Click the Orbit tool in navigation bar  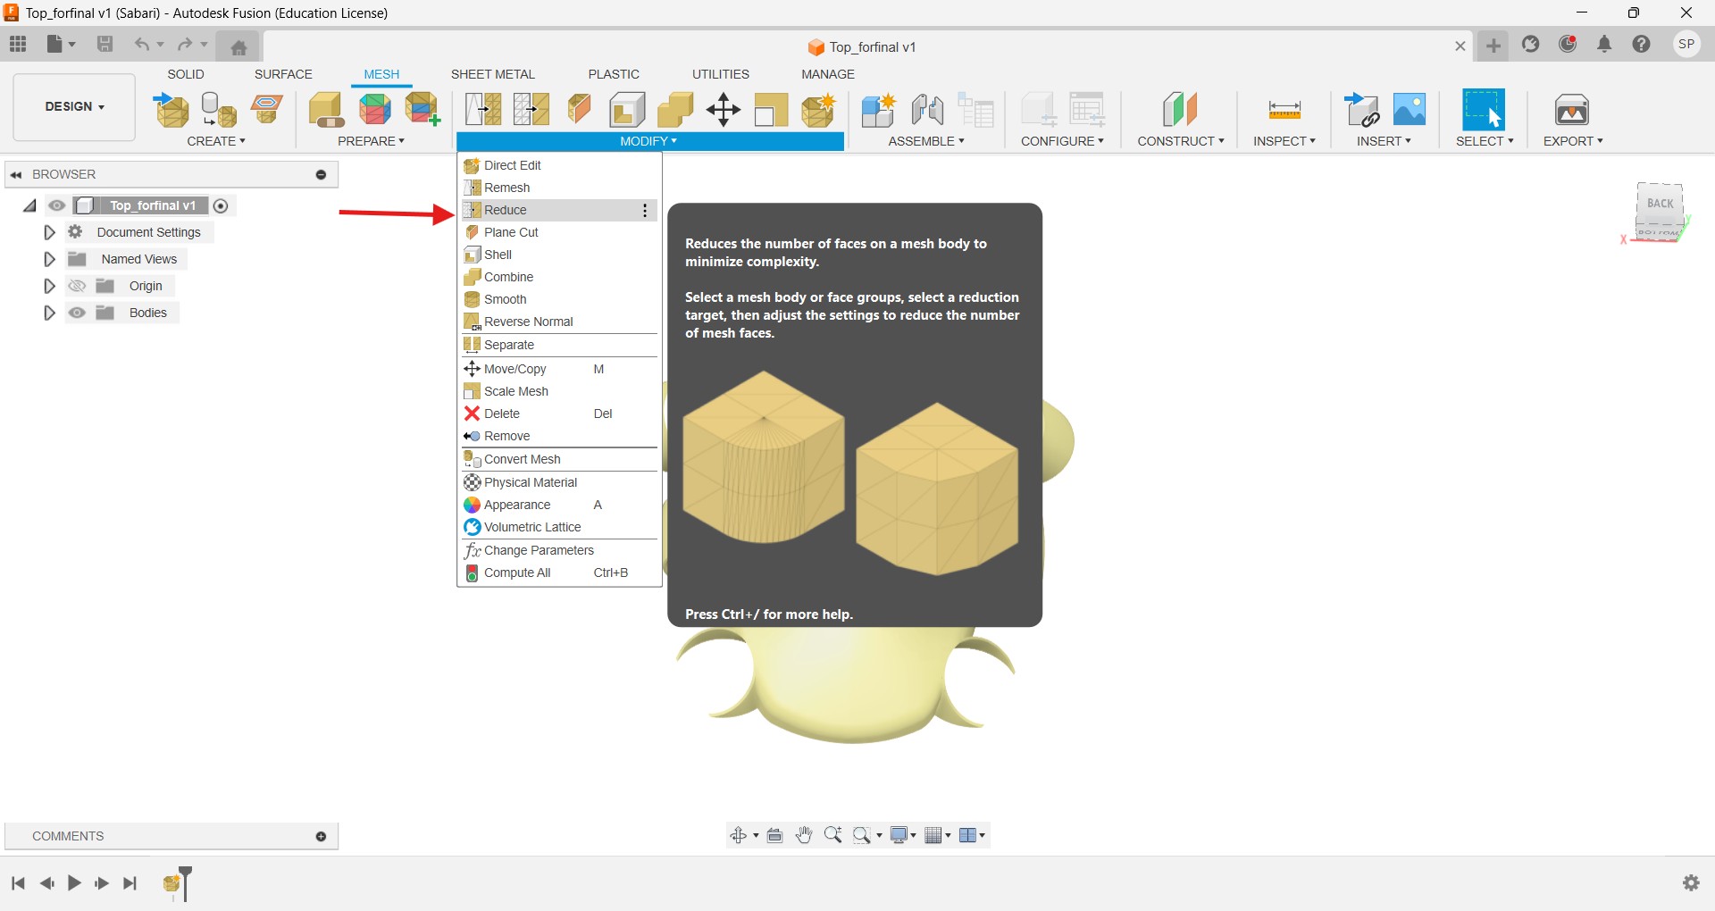[x=738, y=835]
